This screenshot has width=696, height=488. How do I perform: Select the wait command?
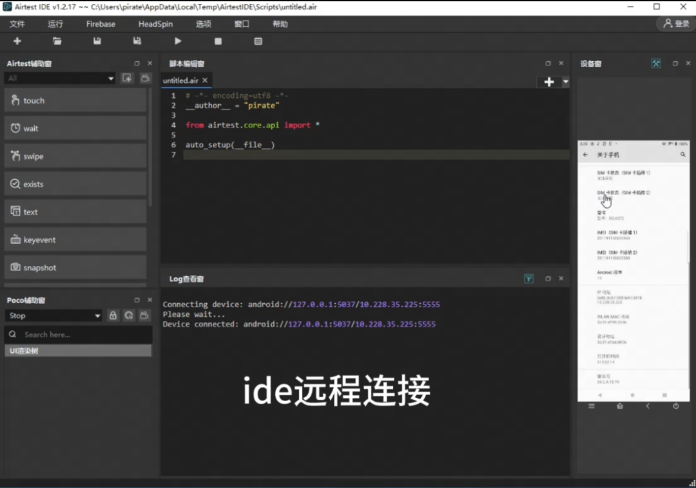pyautogui.click(x=75, y=128)
